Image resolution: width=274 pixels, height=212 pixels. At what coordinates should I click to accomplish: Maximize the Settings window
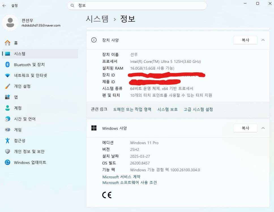coord(258,3)
